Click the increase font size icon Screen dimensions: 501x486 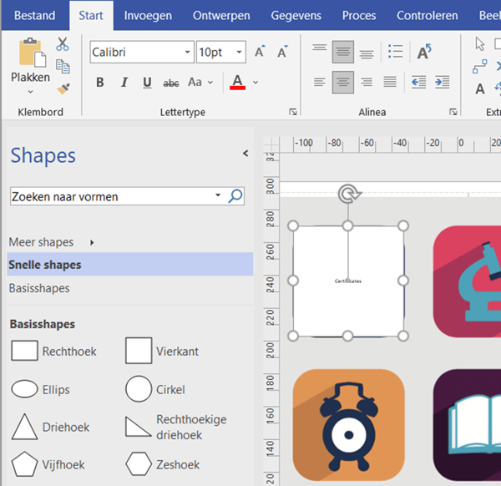point(260,53)
